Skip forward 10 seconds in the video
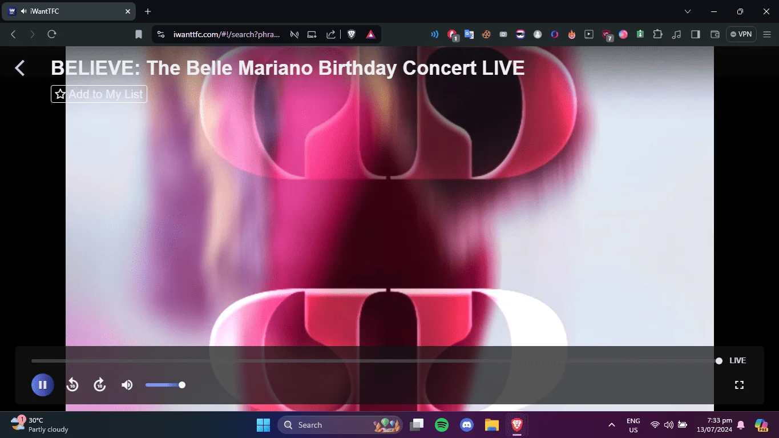779x438 pixels. coord(100,385)
